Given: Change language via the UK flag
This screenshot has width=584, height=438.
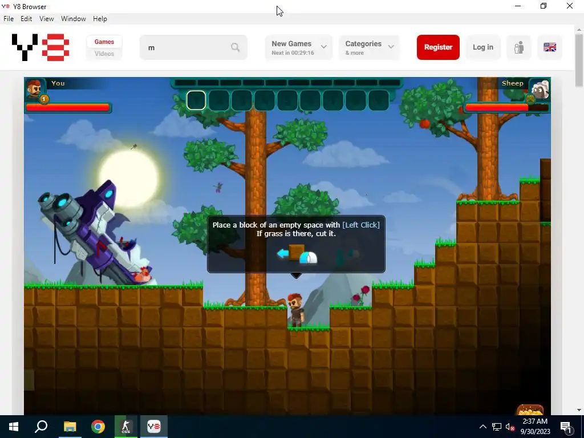Looking at the screenshot, I should 550,47.
